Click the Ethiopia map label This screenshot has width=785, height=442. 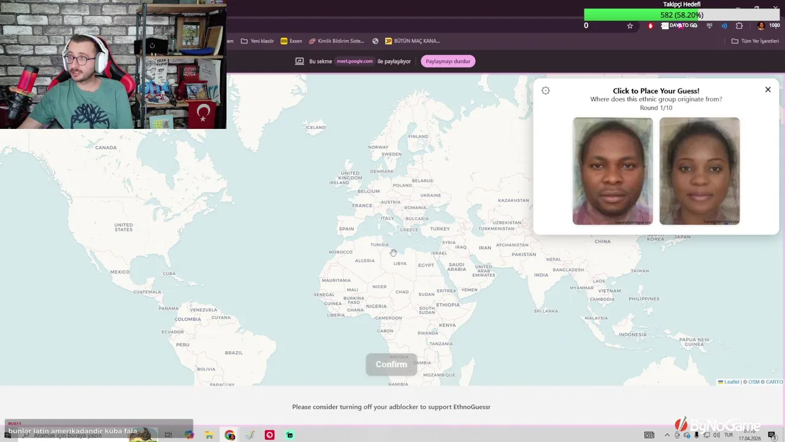tap(448, 305)
